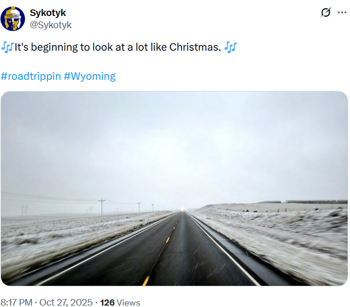Click the 126 view count number

pos(107,302)
